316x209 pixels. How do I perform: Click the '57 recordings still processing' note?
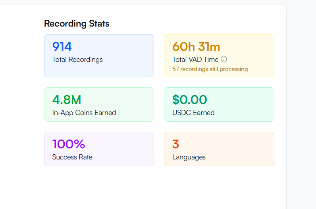pos(210,69)
